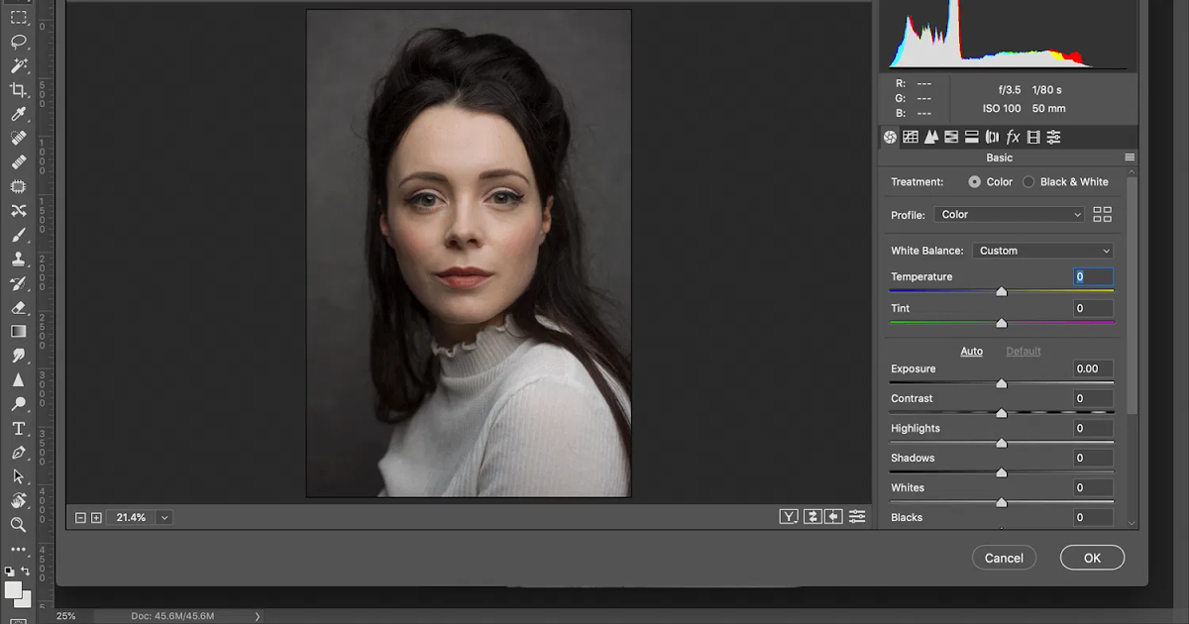
Task: Select the Gradient tool
Action: (18, 331)
